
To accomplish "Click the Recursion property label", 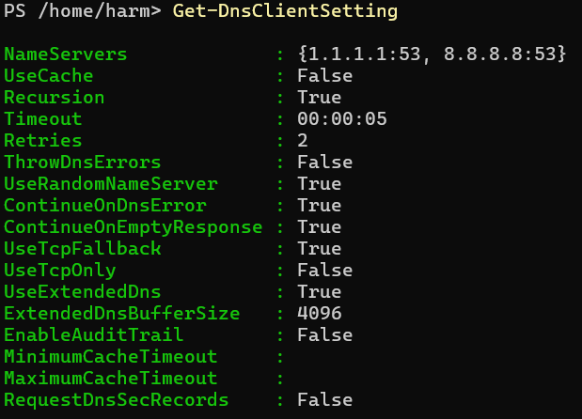I will pos(54,98).
